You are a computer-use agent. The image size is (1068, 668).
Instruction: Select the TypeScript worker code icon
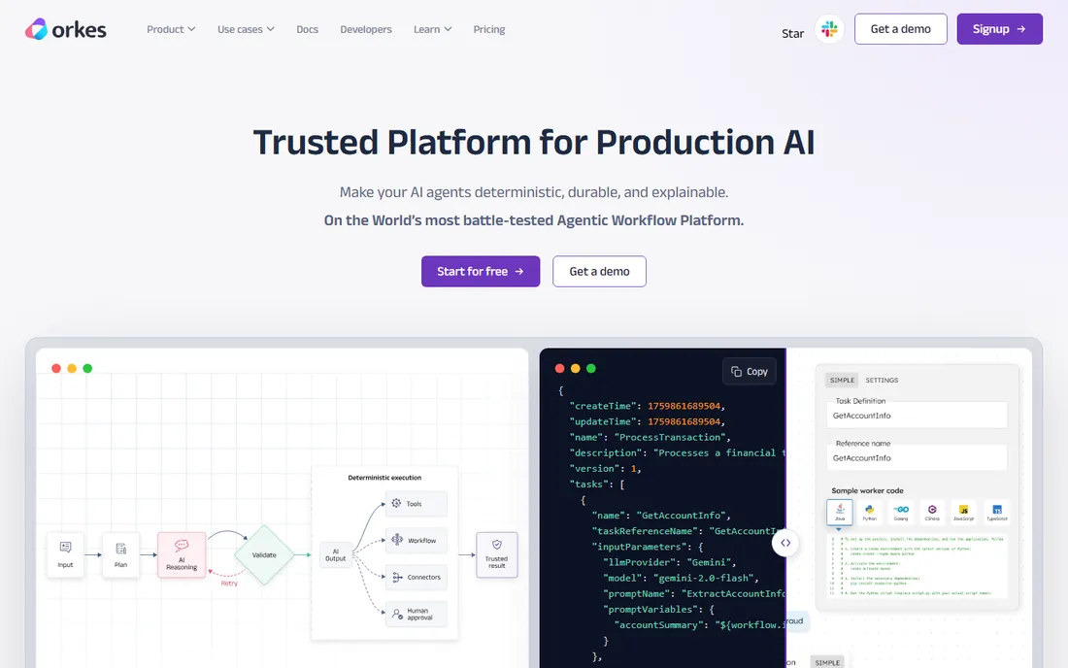point(997,512)
